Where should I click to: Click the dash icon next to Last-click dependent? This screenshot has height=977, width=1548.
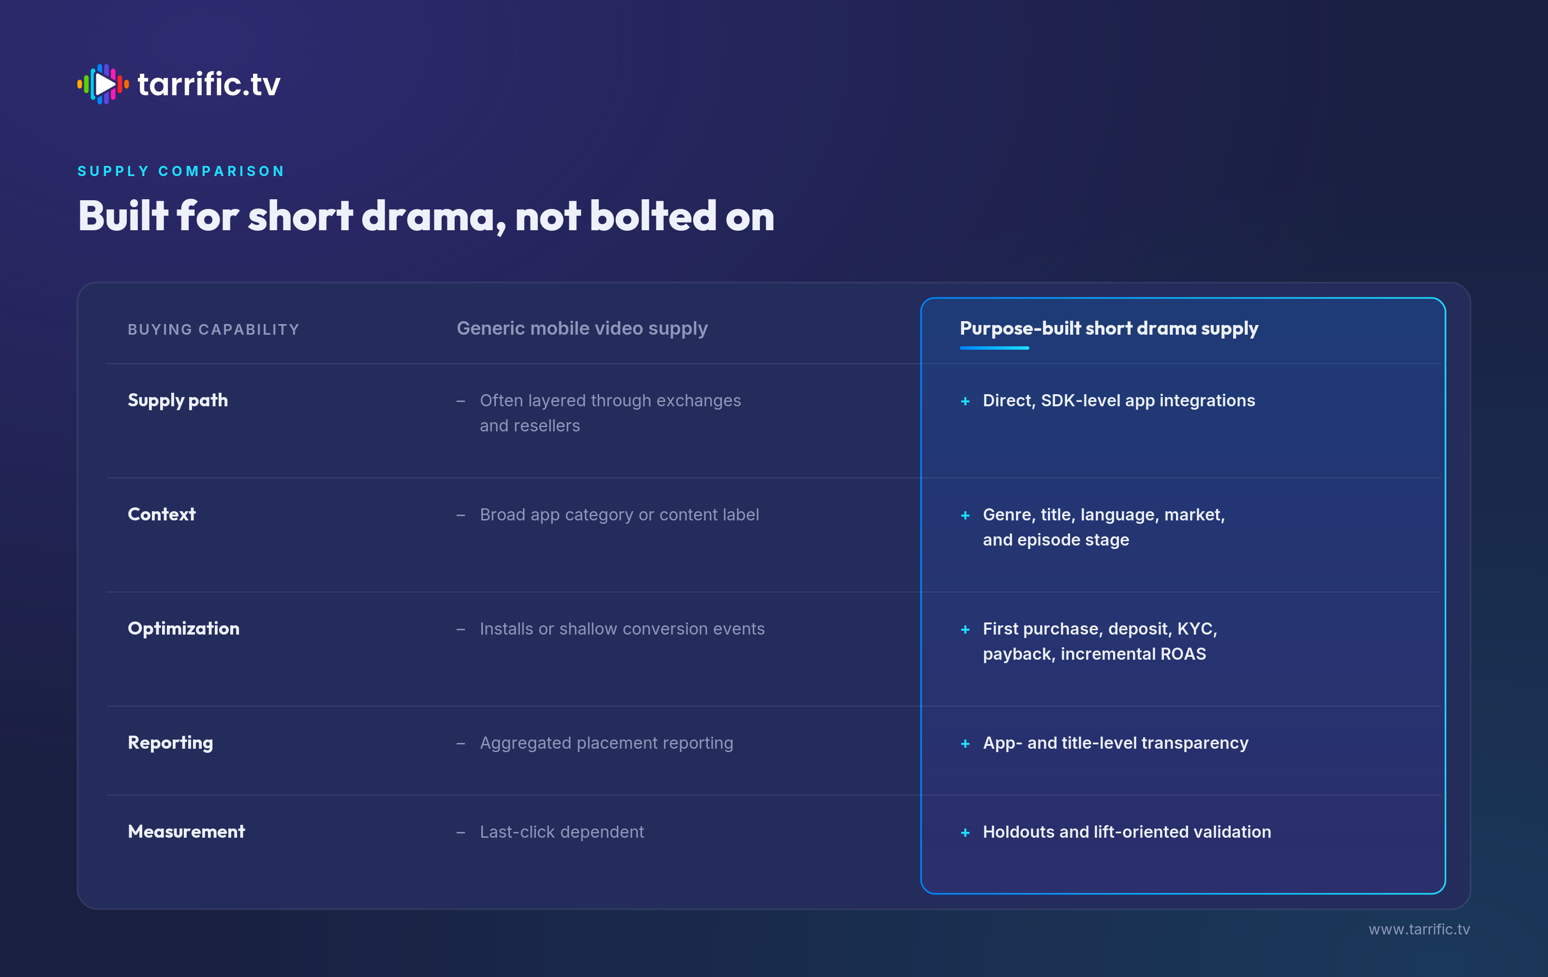click(x=460, y=833)
